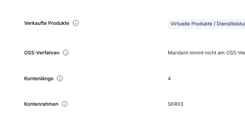Click the word Produkte in Verkaufte Produkte
This screenshot has height=137, width=245.
(x=58, y=23)
